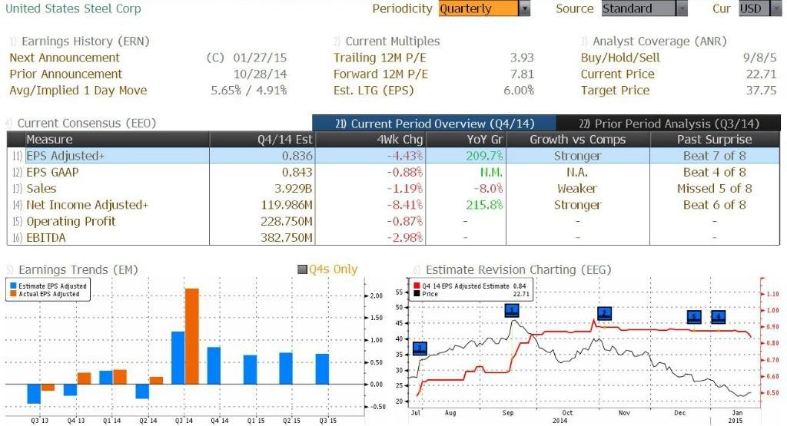Click the tall orange Q3 14 actual EPS bar

pos(191,336)
